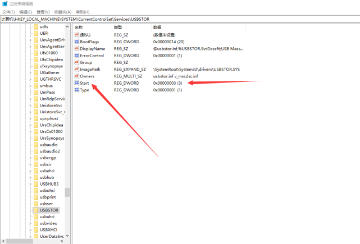Click the ImagePath value icon
Image resolution: width=360 pixels, height=244 pixels.
point(76,69)
